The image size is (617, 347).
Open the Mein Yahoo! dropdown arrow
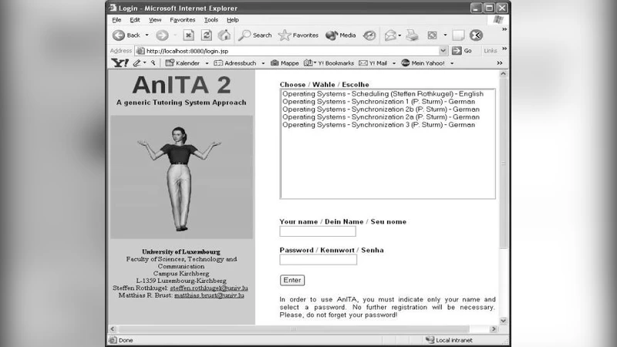coord(452,63)
